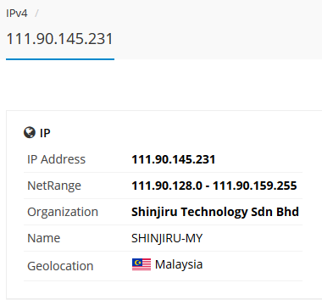Click the IP section heading text
The image size is (322, 305).
point(45,133)
